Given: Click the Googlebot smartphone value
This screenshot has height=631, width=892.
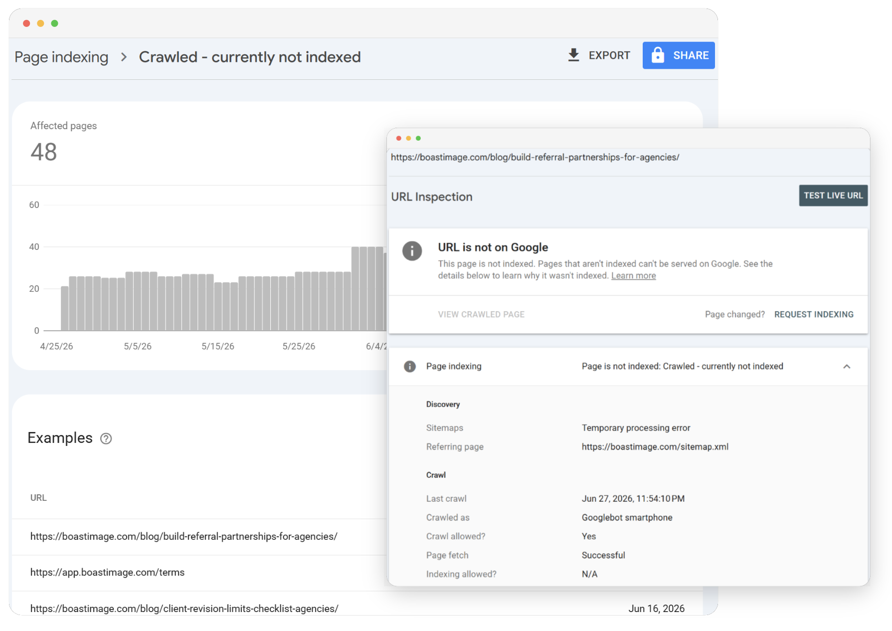Looking at the screenshot, I should coord(627,518).
